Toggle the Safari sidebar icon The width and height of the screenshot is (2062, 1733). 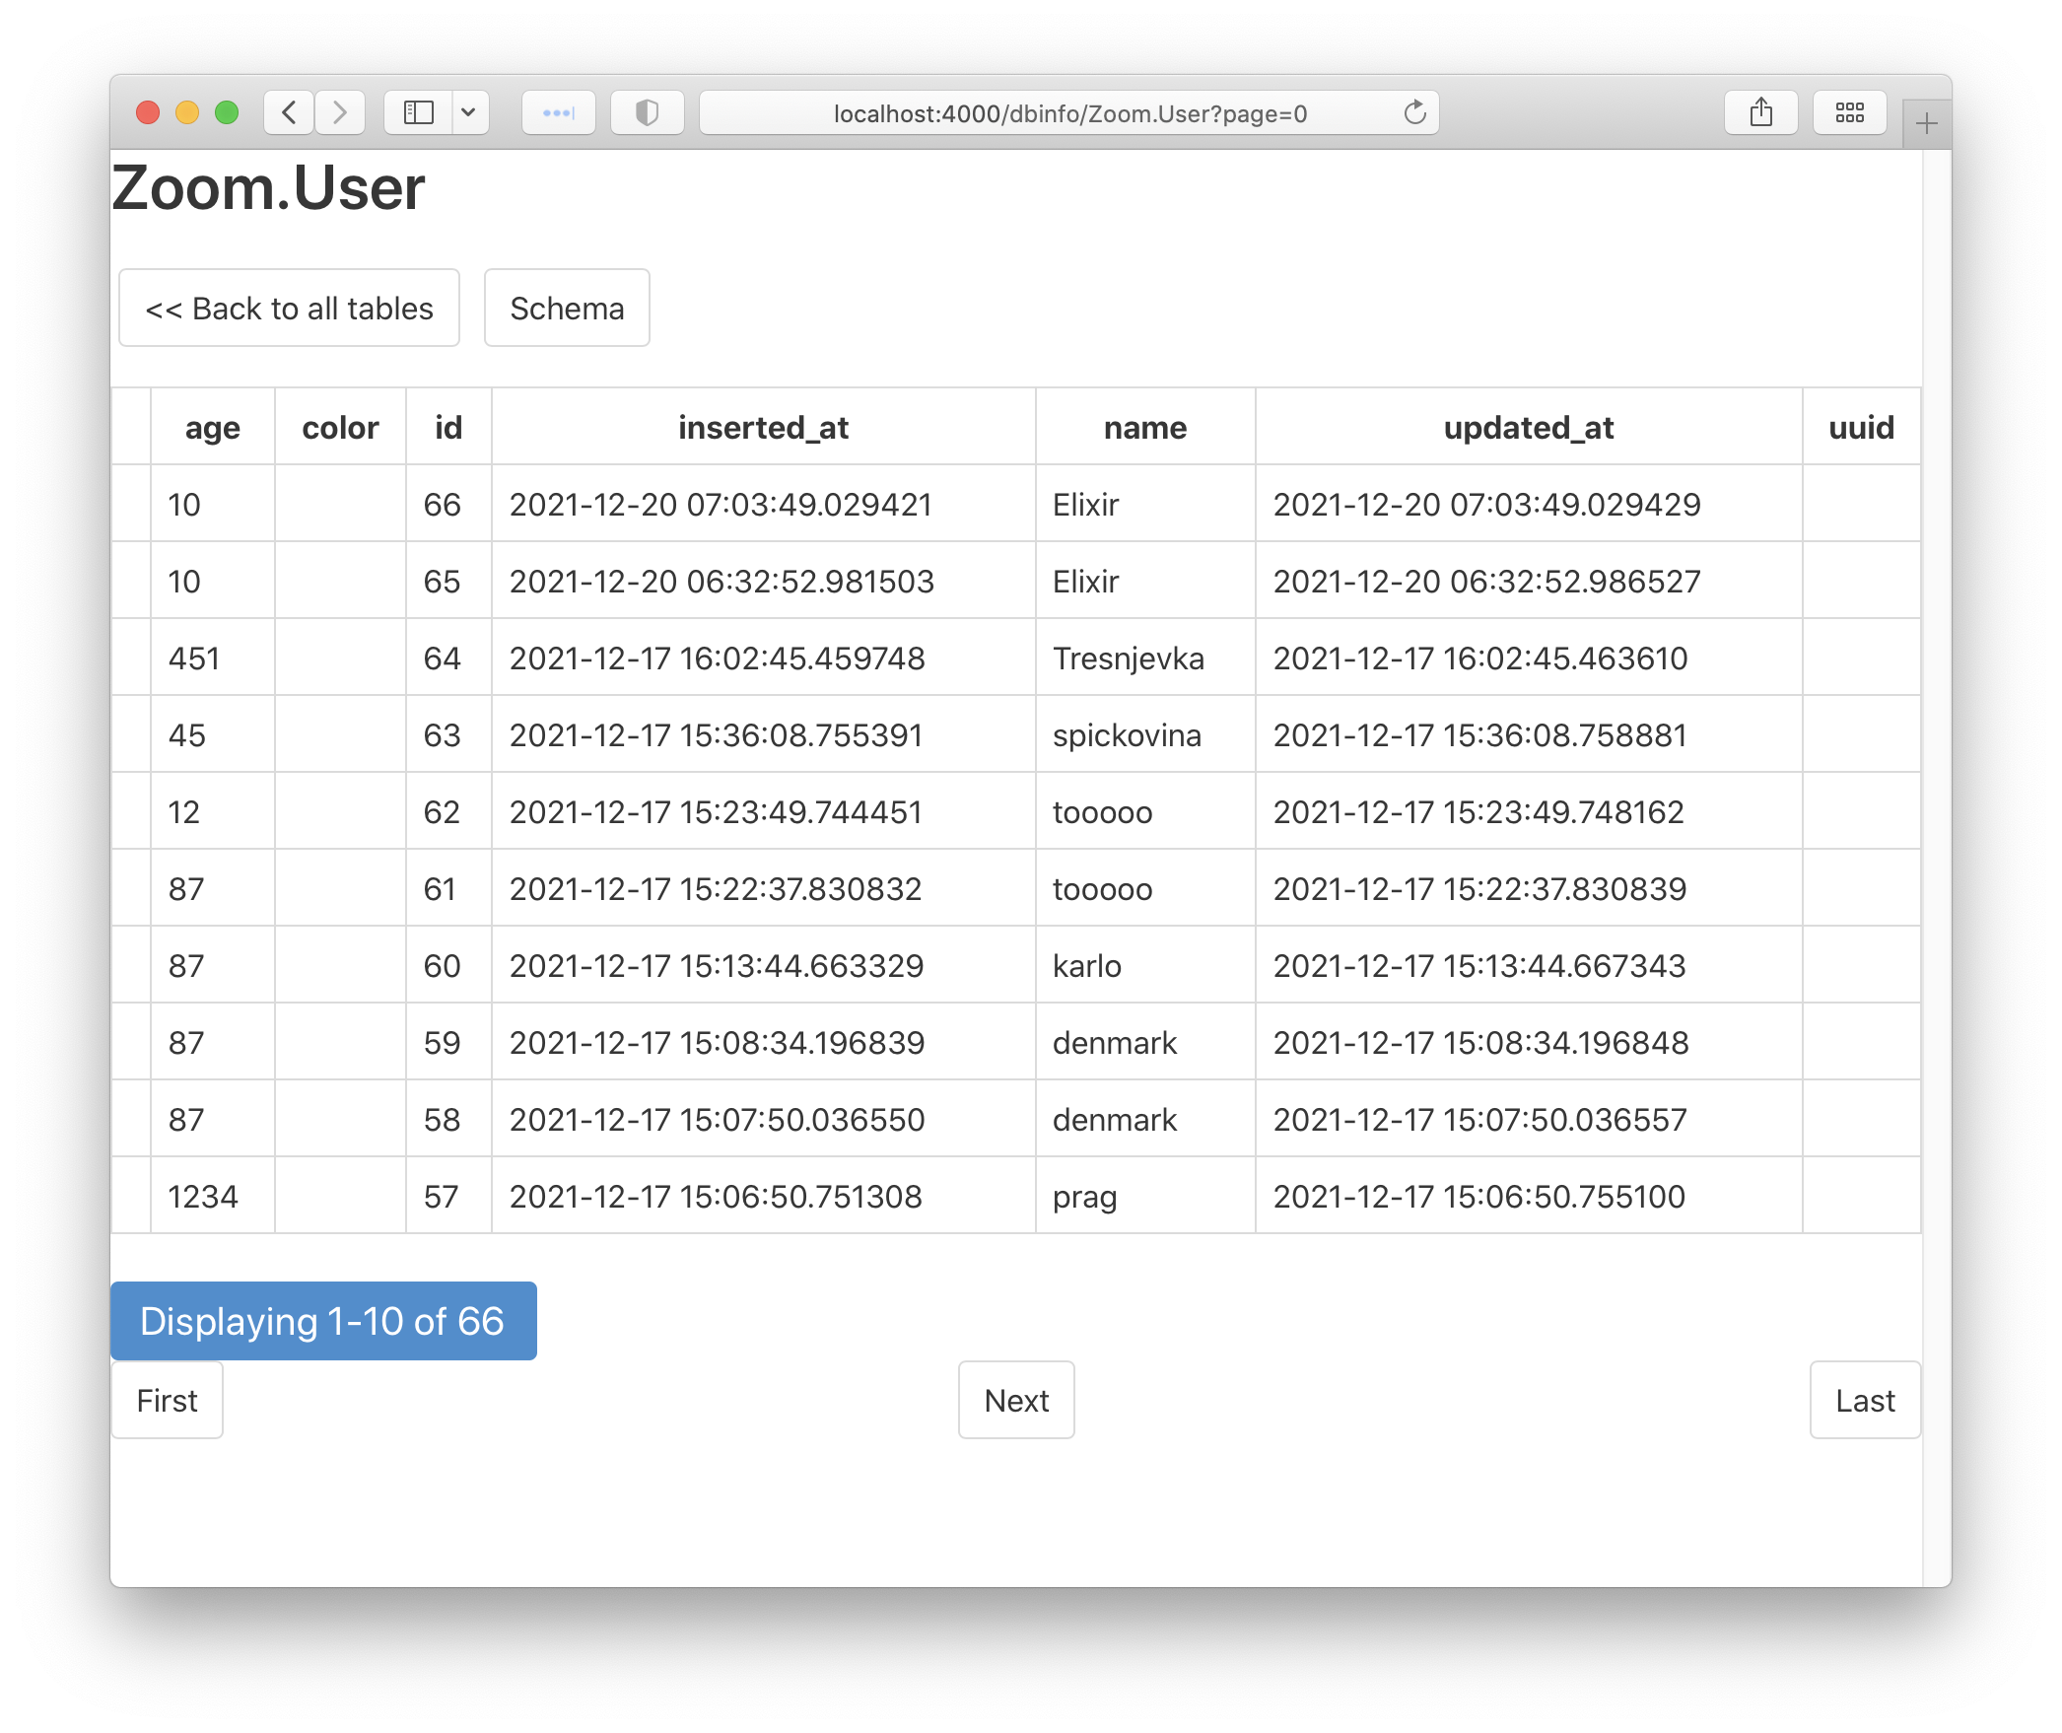[x=419, y=112]
